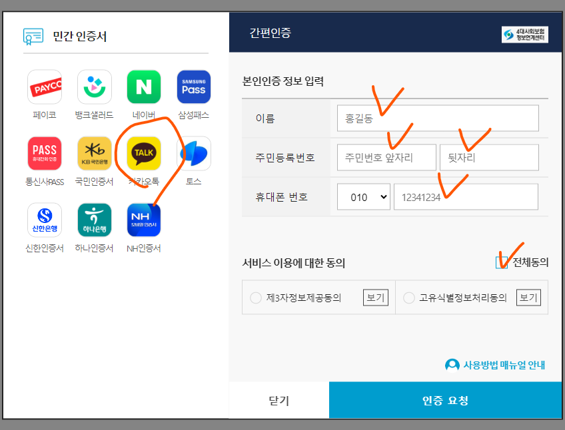View 제3자정보제공동의 terms via 보기
Image resolution: width=565 pixels, height=430 pixels.
pos(376,298)
